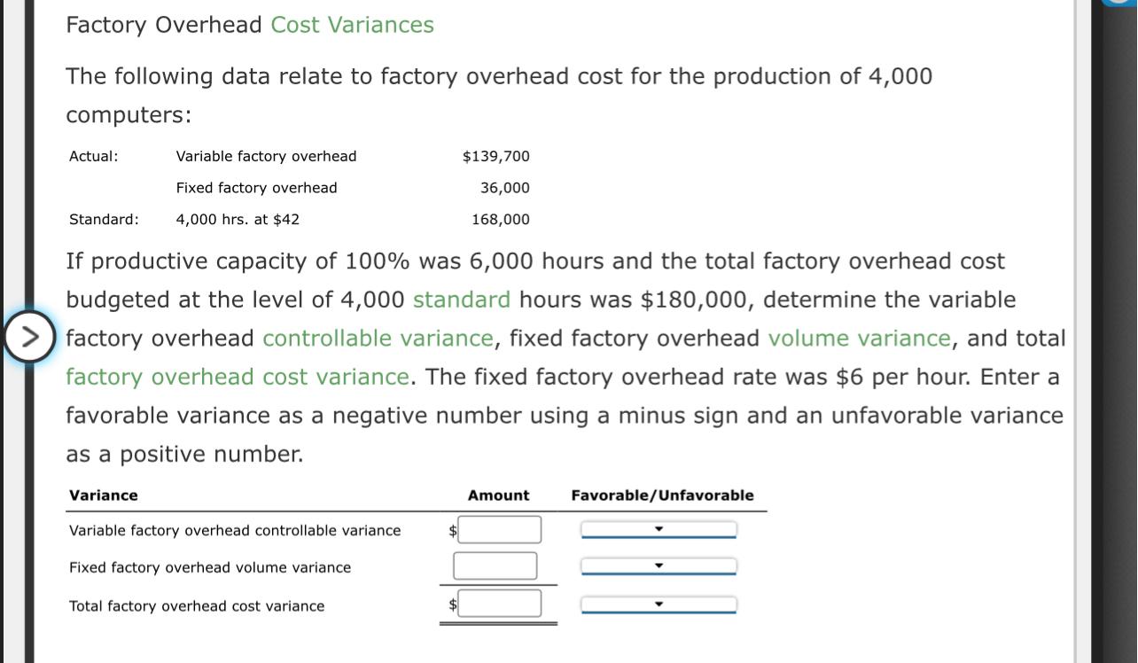Click the green "standard" glossary link

(x=462, y=300)
